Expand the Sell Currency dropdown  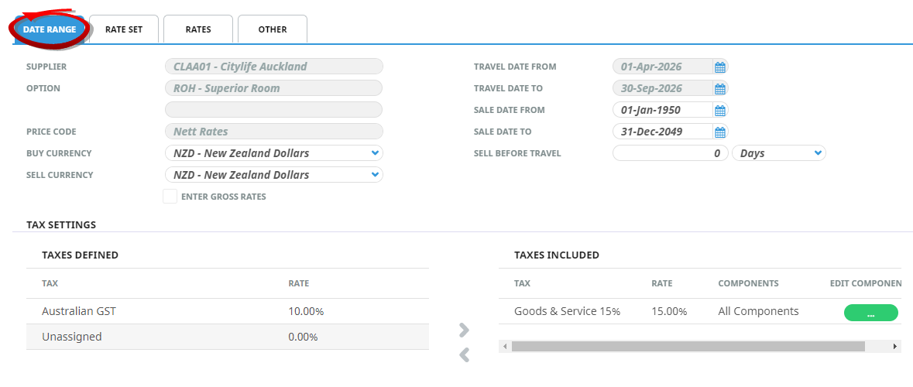click(x=375, y=175)
